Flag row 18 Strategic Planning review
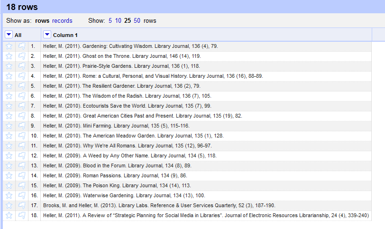Viewport: 385px width, 229px height. click(x=22, y=216)
